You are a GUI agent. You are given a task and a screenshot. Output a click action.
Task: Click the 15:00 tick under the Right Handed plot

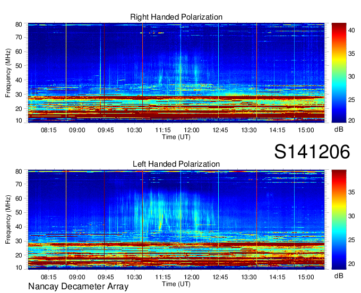coord(306,130)
